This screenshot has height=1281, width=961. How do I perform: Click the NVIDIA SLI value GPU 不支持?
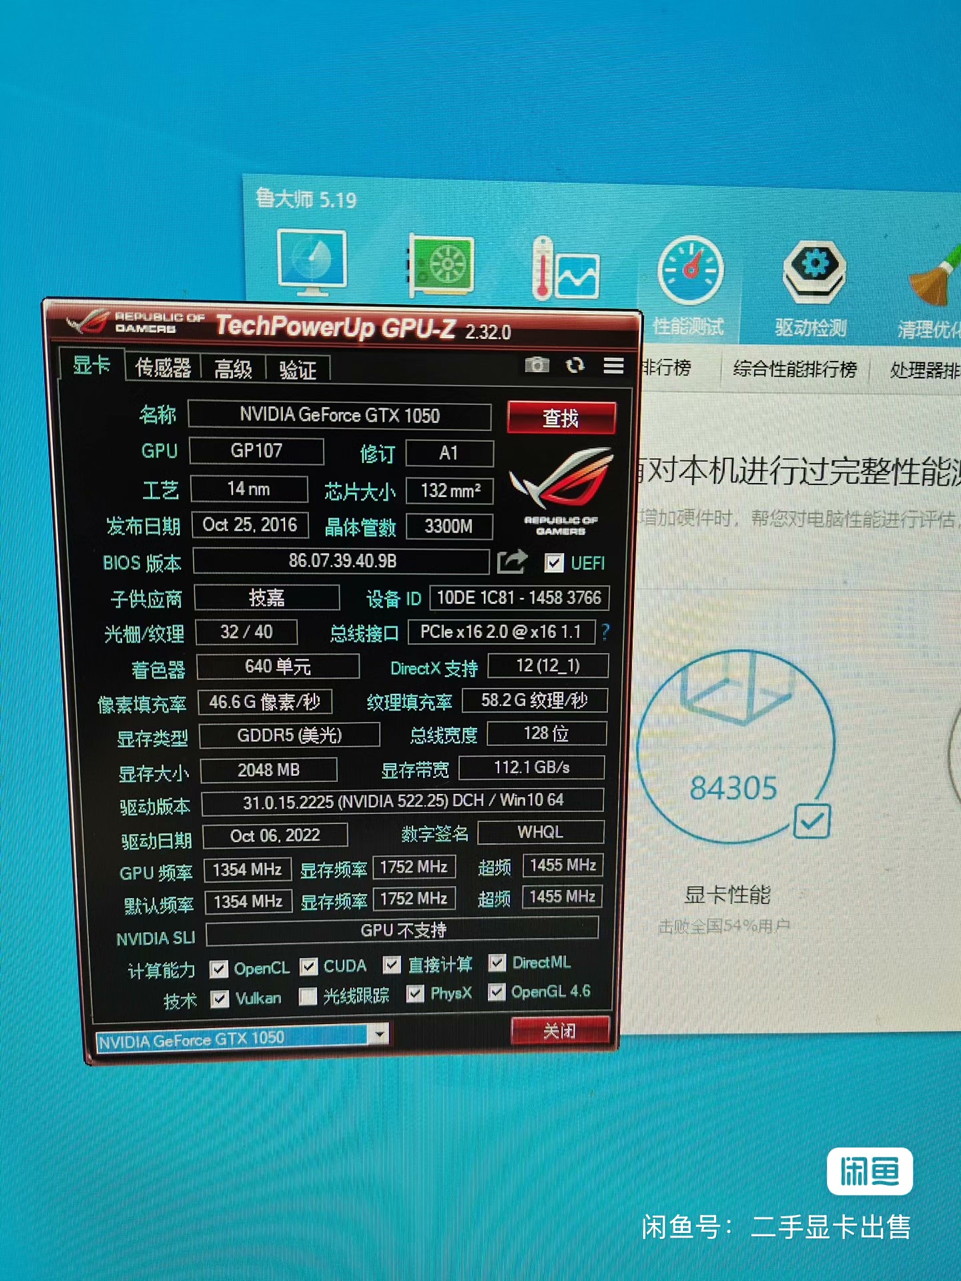tap(402, 931)
